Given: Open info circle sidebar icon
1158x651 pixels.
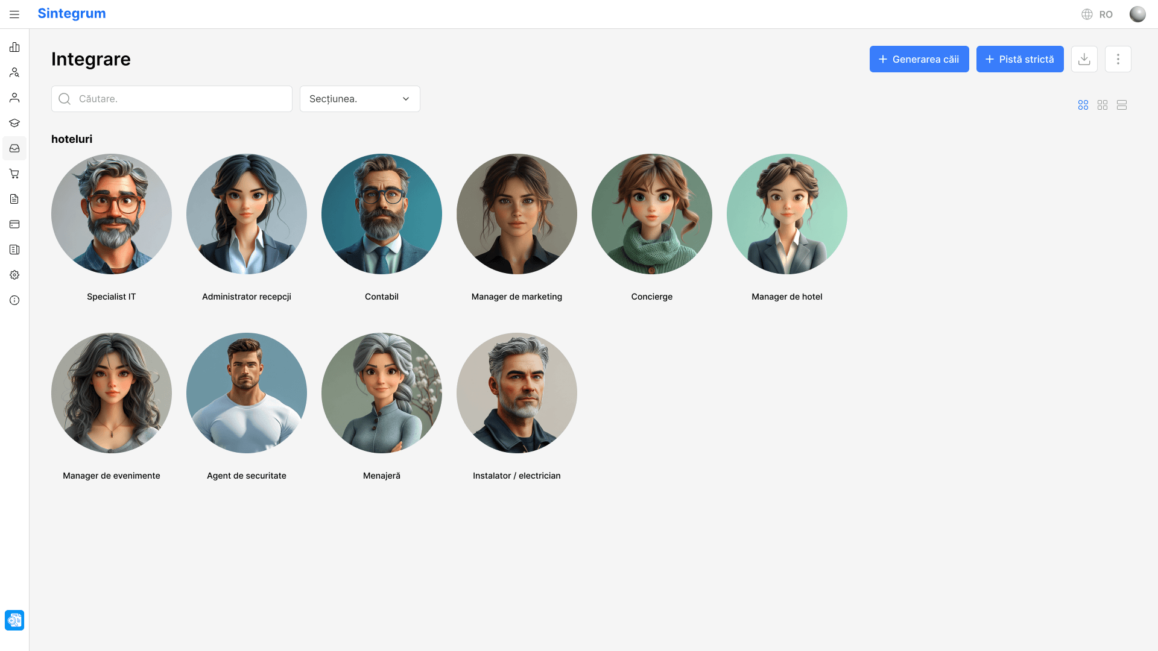Looking at the screenshot, I should (x=14, y=300).
